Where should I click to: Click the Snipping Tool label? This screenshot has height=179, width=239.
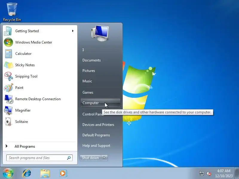pyautogui.click(x=26, y=76)
